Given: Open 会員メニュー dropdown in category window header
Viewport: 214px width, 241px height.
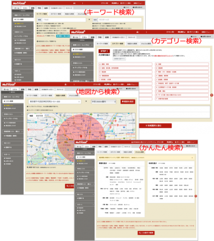Looking at the screenshot, I should (207, 32).
